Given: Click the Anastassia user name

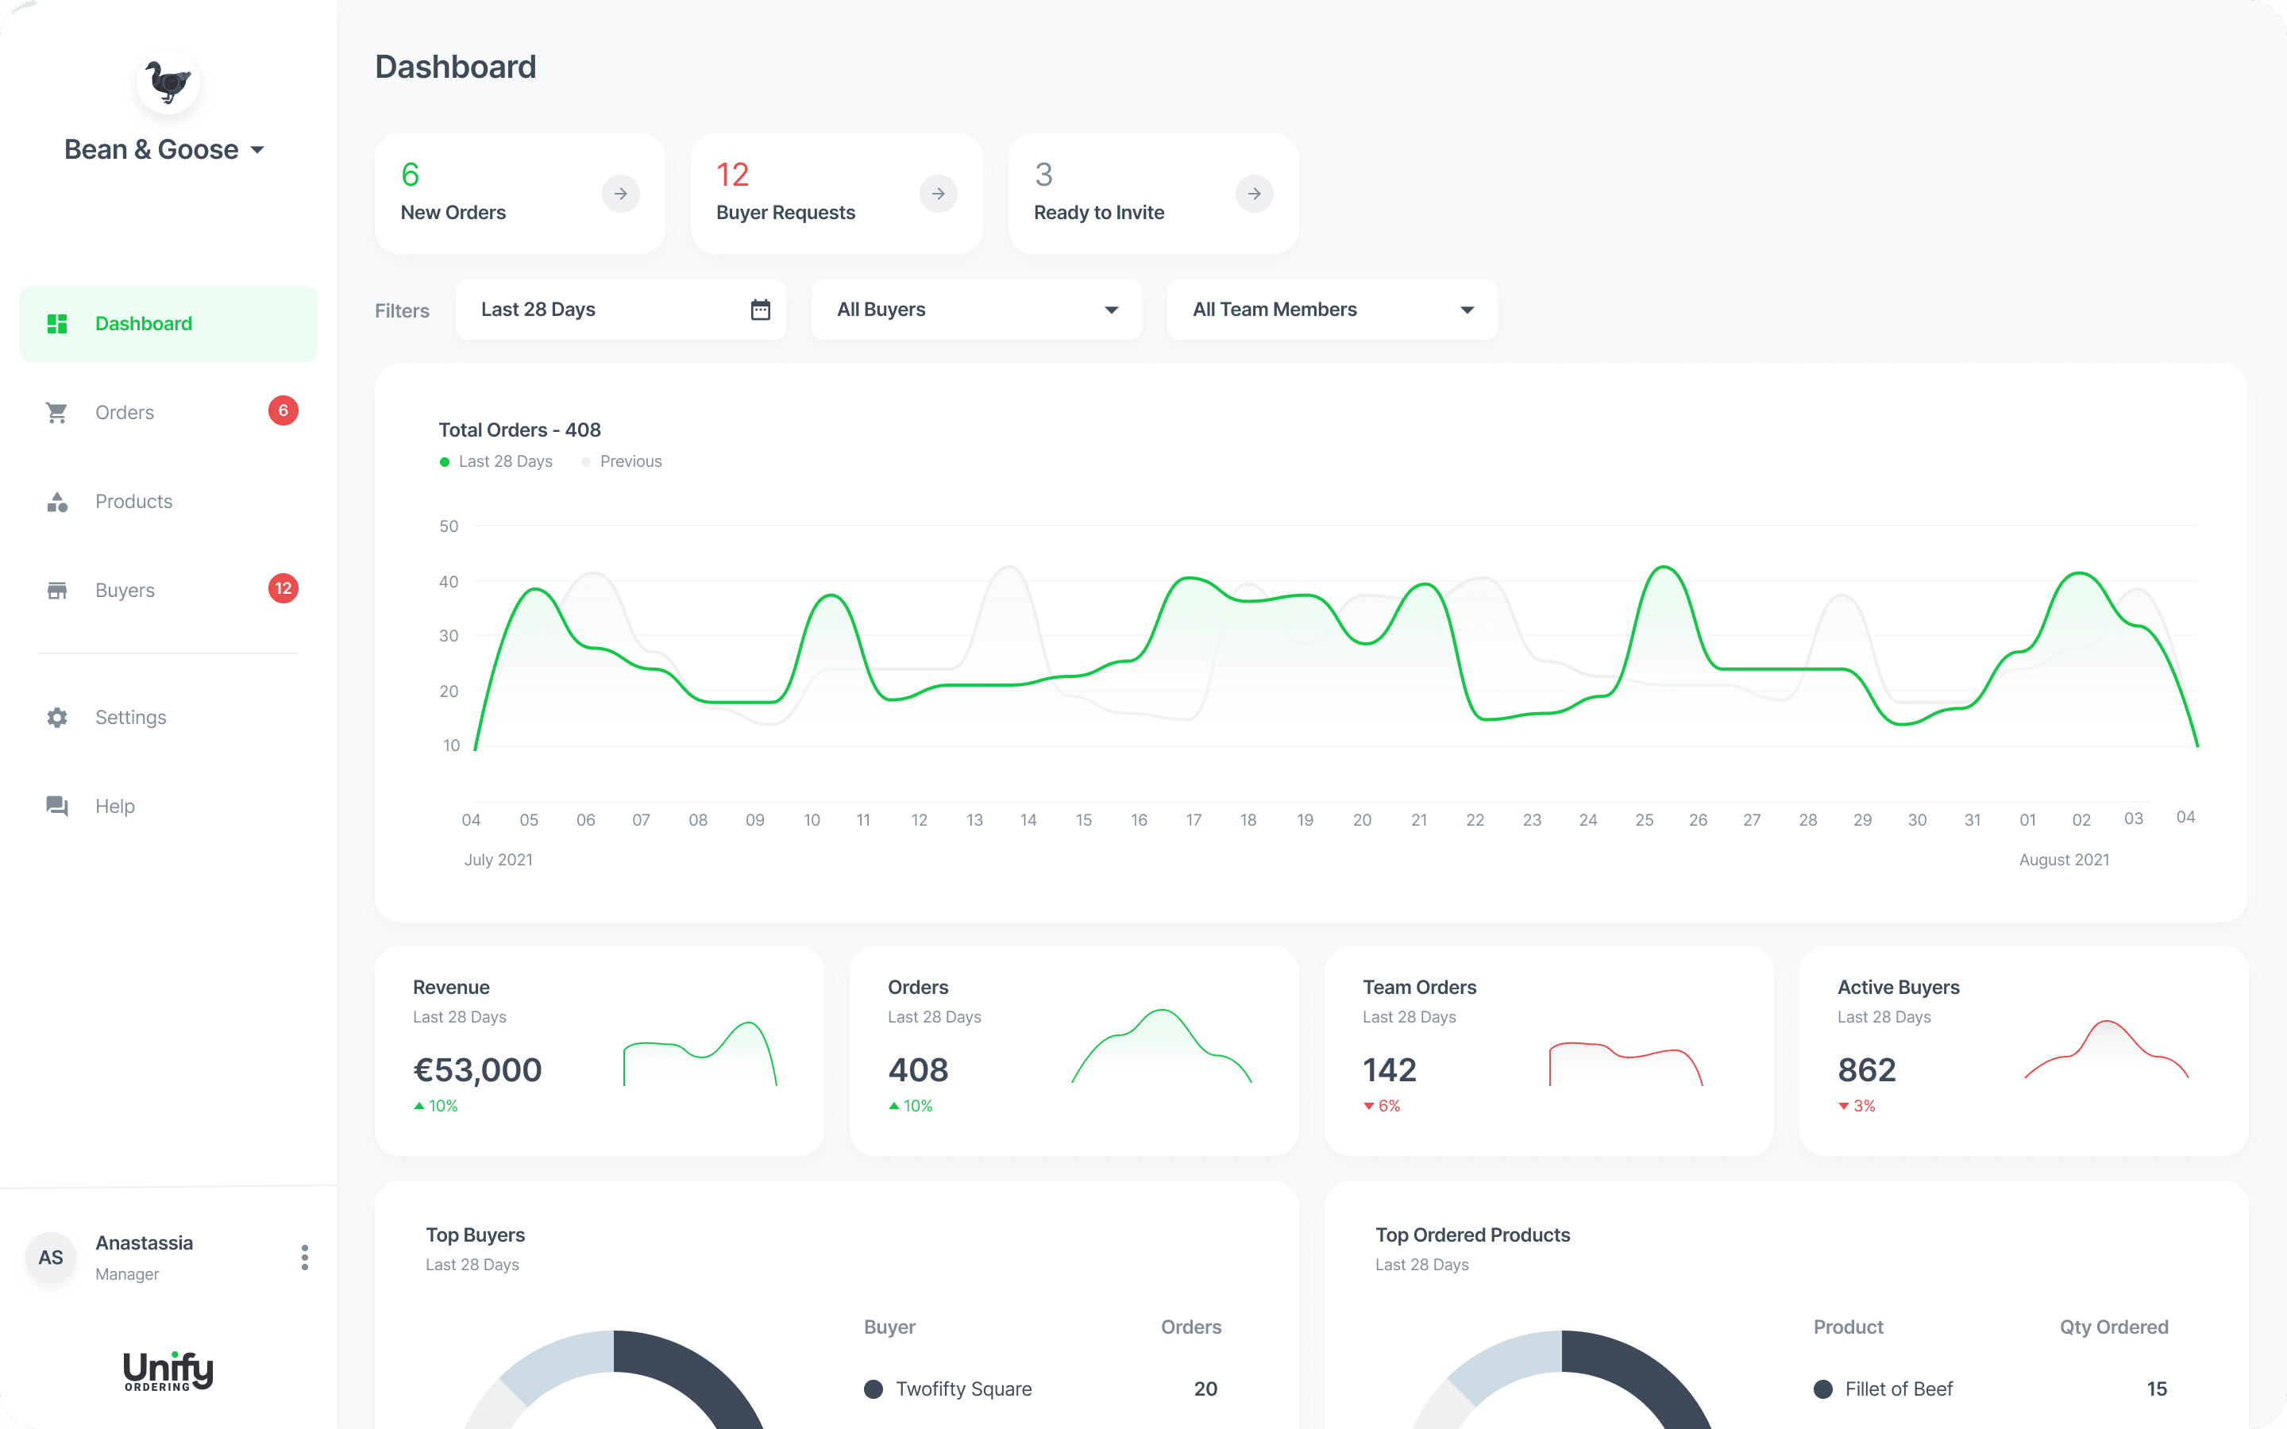Looking at the screenshot, I should pos(144,1242).
